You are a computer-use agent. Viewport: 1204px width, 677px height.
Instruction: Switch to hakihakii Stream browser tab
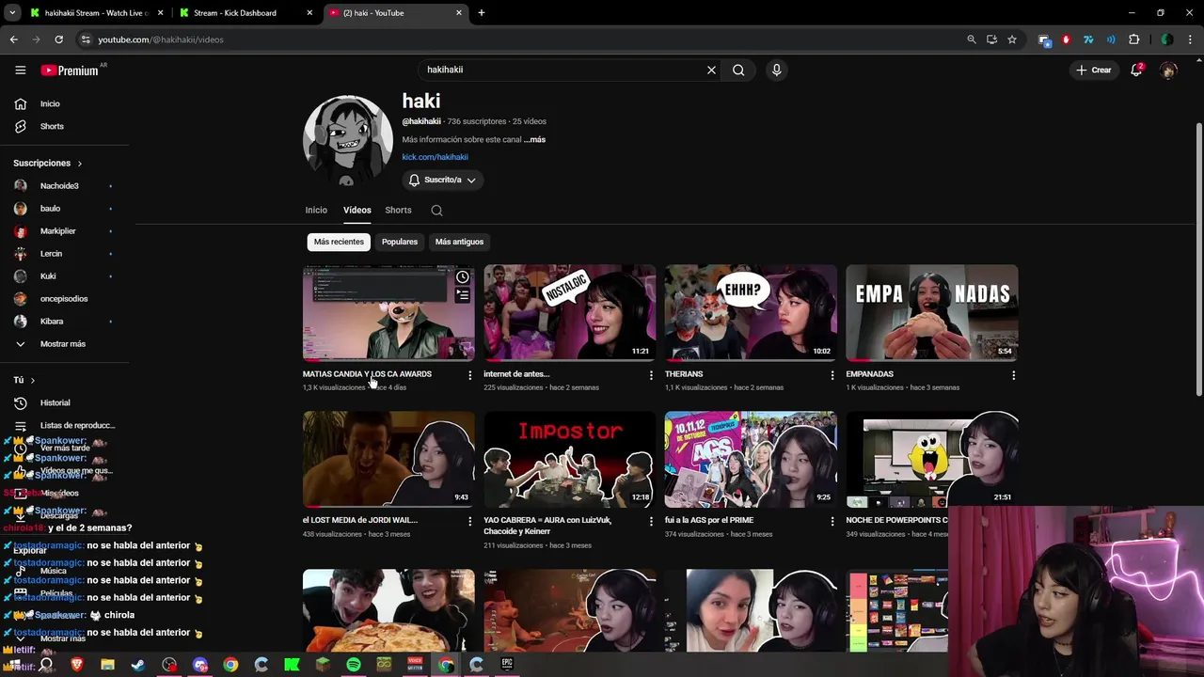pyautogui.click(x=96, y=13)
